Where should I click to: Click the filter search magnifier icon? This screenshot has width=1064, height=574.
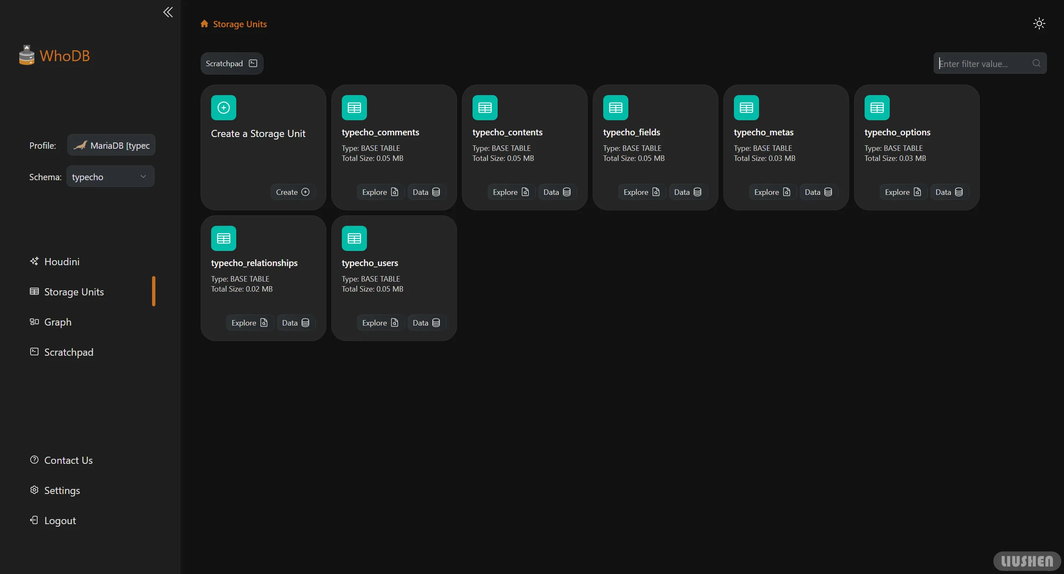click(1036, 63)
